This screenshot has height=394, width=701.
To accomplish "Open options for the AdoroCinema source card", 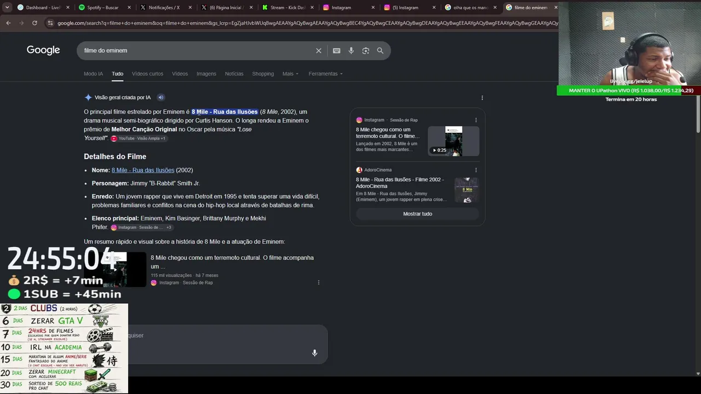I will pos(476,170).
